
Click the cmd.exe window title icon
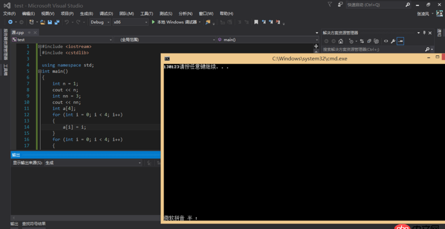[167, 59]
